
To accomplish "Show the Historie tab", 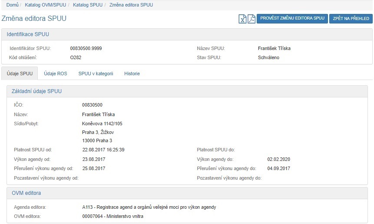I will (132, 74).
